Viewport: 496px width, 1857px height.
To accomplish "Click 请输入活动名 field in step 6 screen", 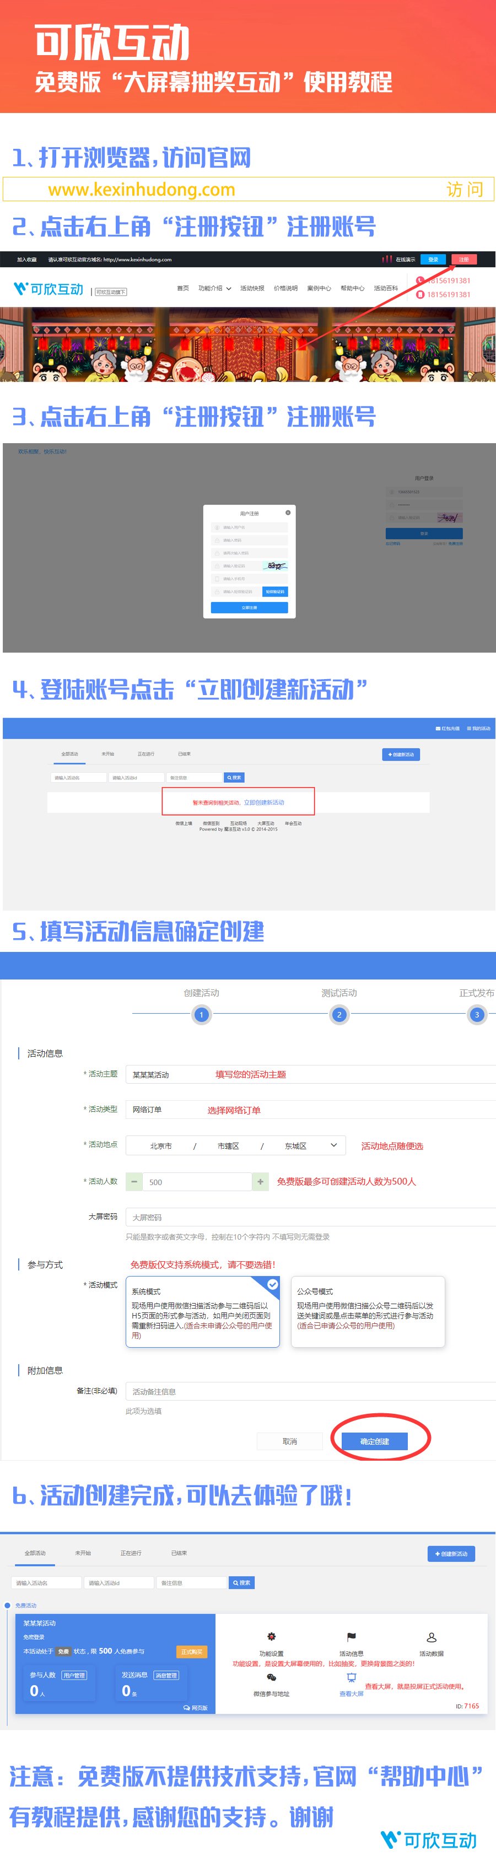I will point(46,1583).
